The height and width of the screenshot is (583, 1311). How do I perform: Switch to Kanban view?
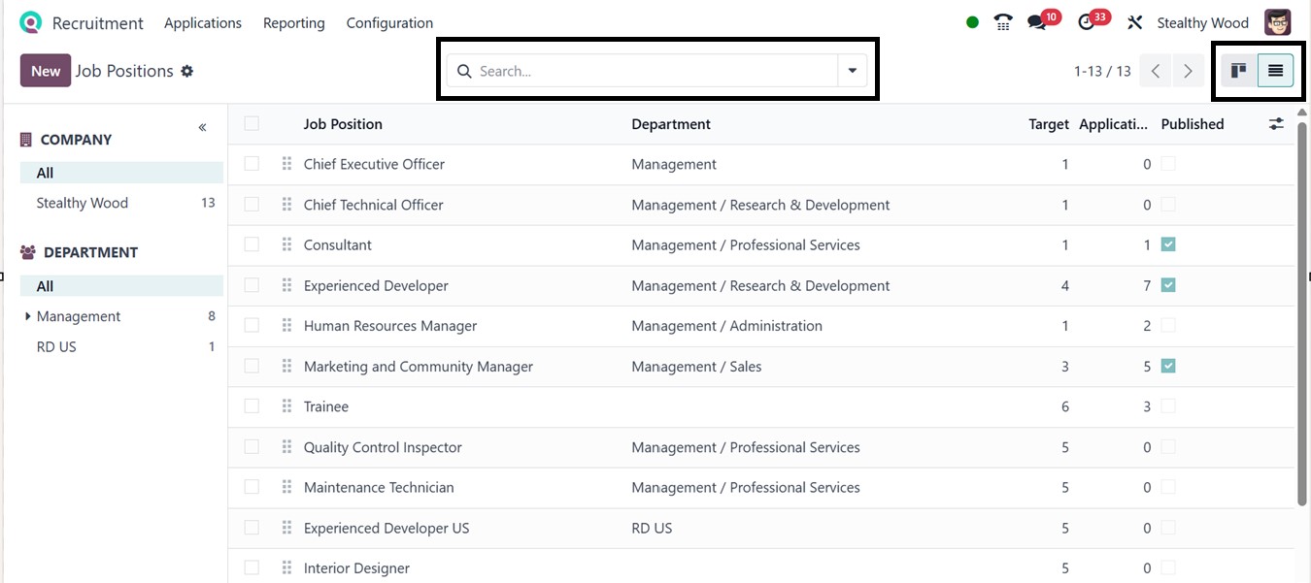pyautogui.click(x=1238, y=71)
